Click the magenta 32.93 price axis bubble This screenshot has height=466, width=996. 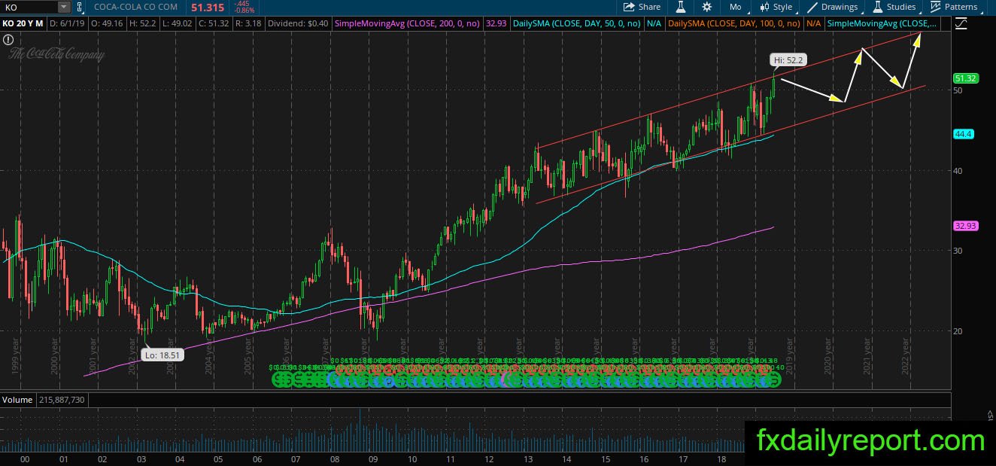click(x=965, y=225)
